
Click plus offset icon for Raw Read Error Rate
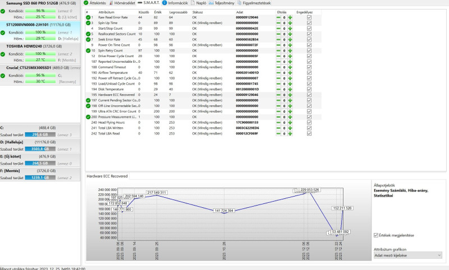pos(290,17)
